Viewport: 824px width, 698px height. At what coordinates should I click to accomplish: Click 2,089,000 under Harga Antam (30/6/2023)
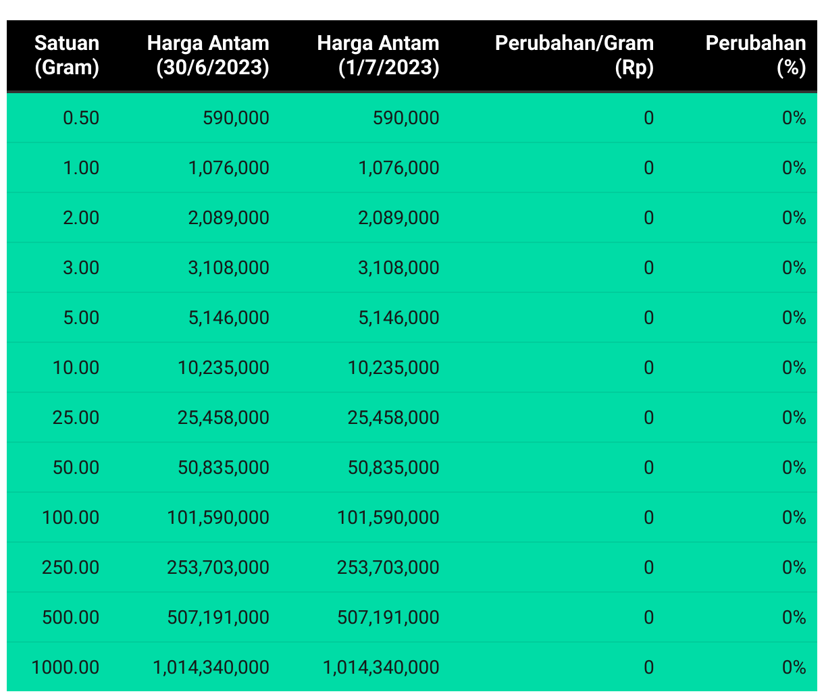coord(229,218)
